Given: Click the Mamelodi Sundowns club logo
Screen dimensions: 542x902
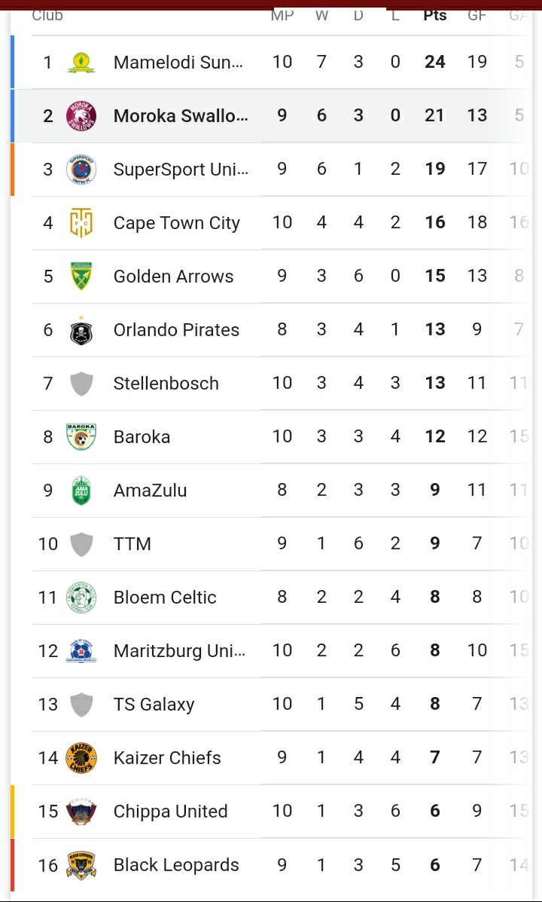Looking at the screenshot, I should pyautogui.click(x=81, y=62).
